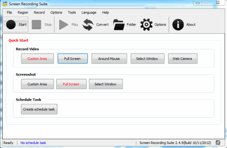This screenshot has width=227, height=148.
Task: Open the File menu
Action: pyautogui.click(x=9, y=13)
